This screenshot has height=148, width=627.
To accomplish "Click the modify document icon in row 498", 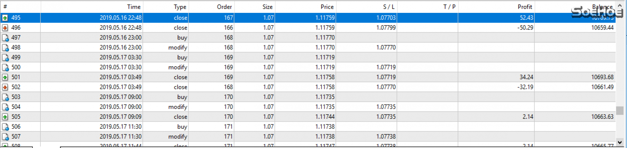I will 5,48.
